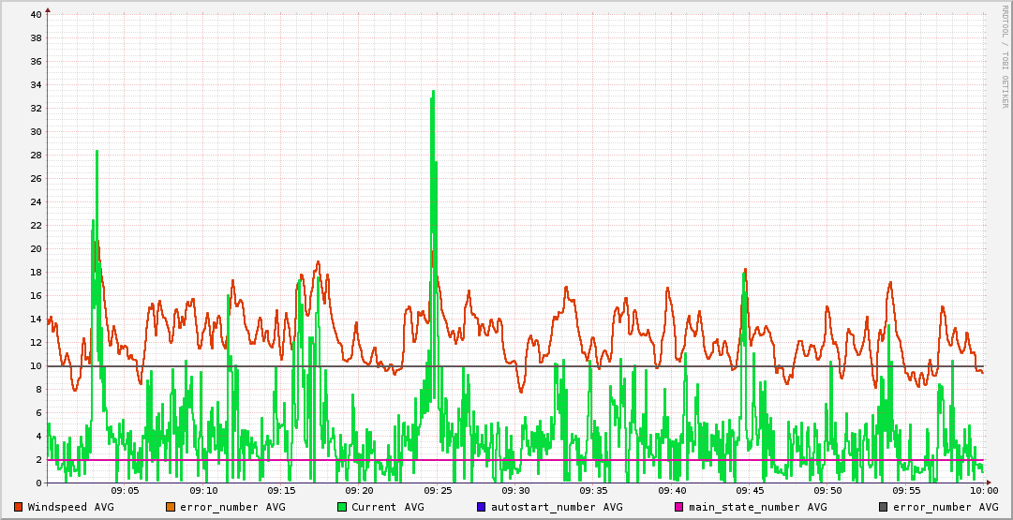Click the 10:00 time axis label
This screenshot has width=1013, height=520.
[984, 492]
